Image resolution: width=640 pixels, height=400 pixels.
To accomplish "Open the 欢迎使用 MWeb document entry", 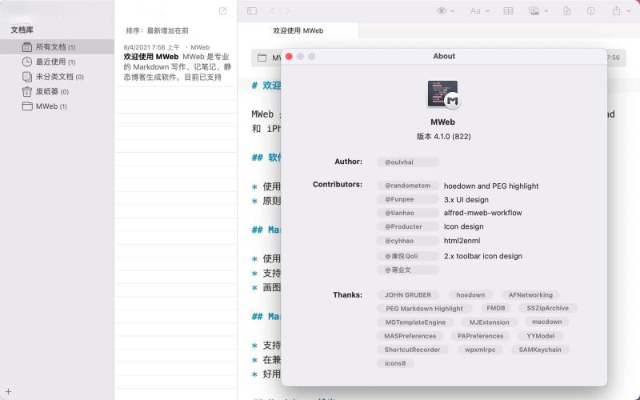I will 176,62.
